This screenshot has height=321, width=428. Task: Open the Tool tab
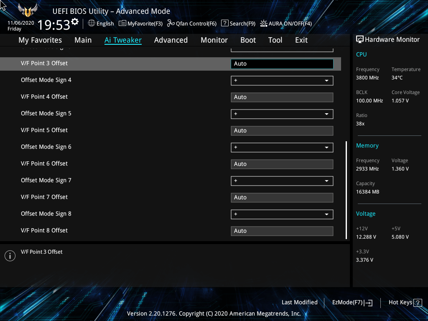(x=275, y=40)
